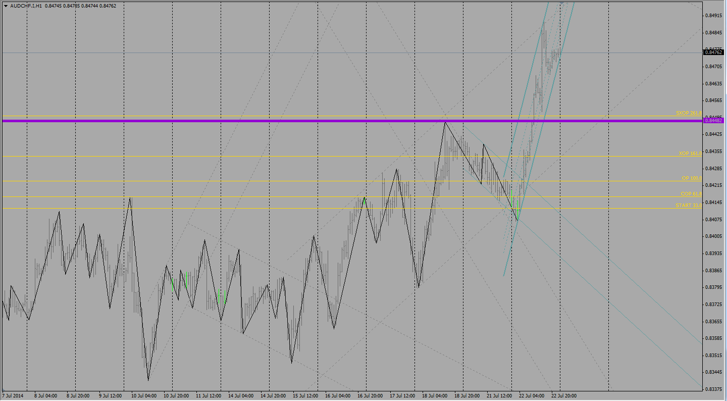Click the 16 Jul 20:00 time label
Viewport: 727px width, 401px height.
pyautogui.click(x=370, y=395)
